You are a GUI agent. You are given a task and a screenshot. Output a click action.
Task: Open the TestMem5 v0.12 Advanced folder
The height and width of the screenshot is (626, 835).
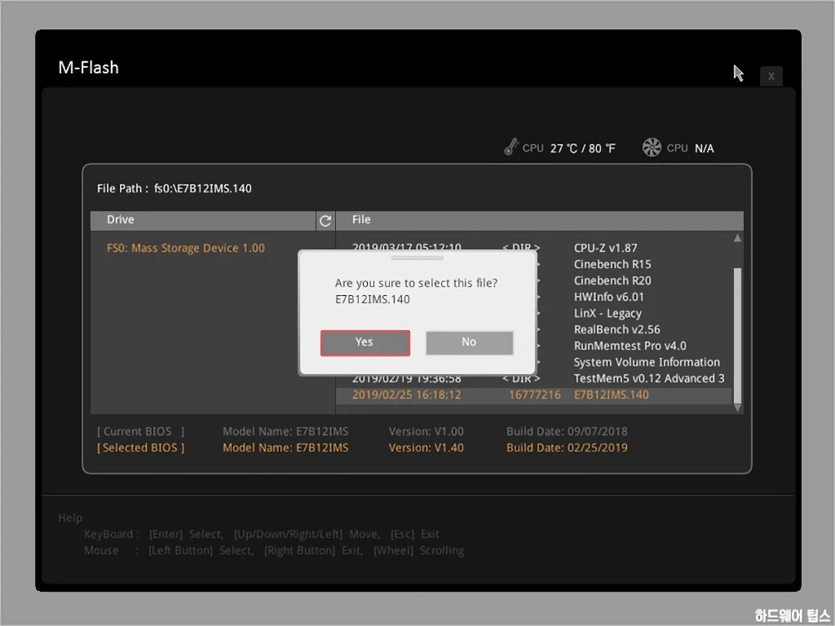tap(648, 378)
